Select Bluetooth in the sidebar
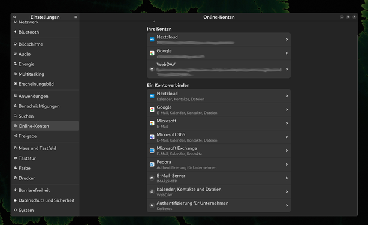Viewport: 368px width, 225px height. click(x=45, y=32)
